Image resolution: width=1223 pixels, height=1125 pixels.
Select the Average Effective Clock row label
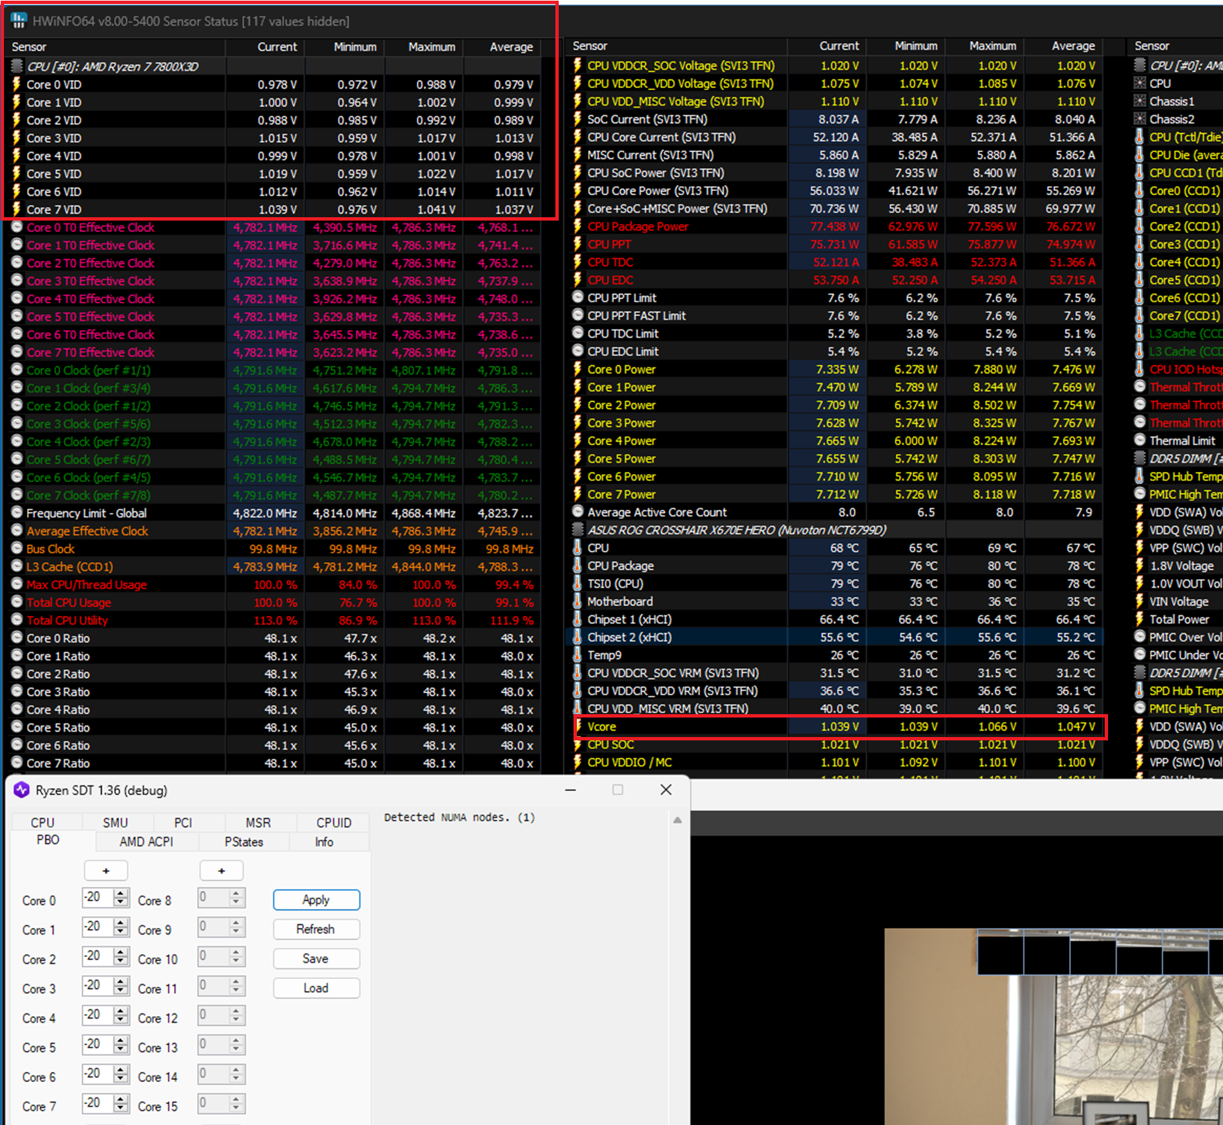[x=87, y=531]
